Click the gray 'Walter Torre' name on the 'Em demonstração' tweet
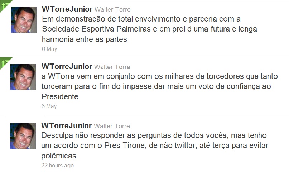289x176 pixels. tap(112, 10)
